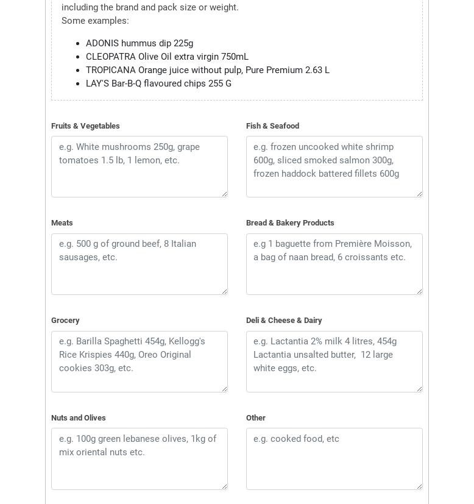
Task: Click the "Nuts and Olives" label
Action: coord(78,418)
